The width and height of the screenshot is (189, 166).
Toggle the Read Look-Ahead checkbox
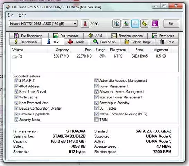pos(16,91)
